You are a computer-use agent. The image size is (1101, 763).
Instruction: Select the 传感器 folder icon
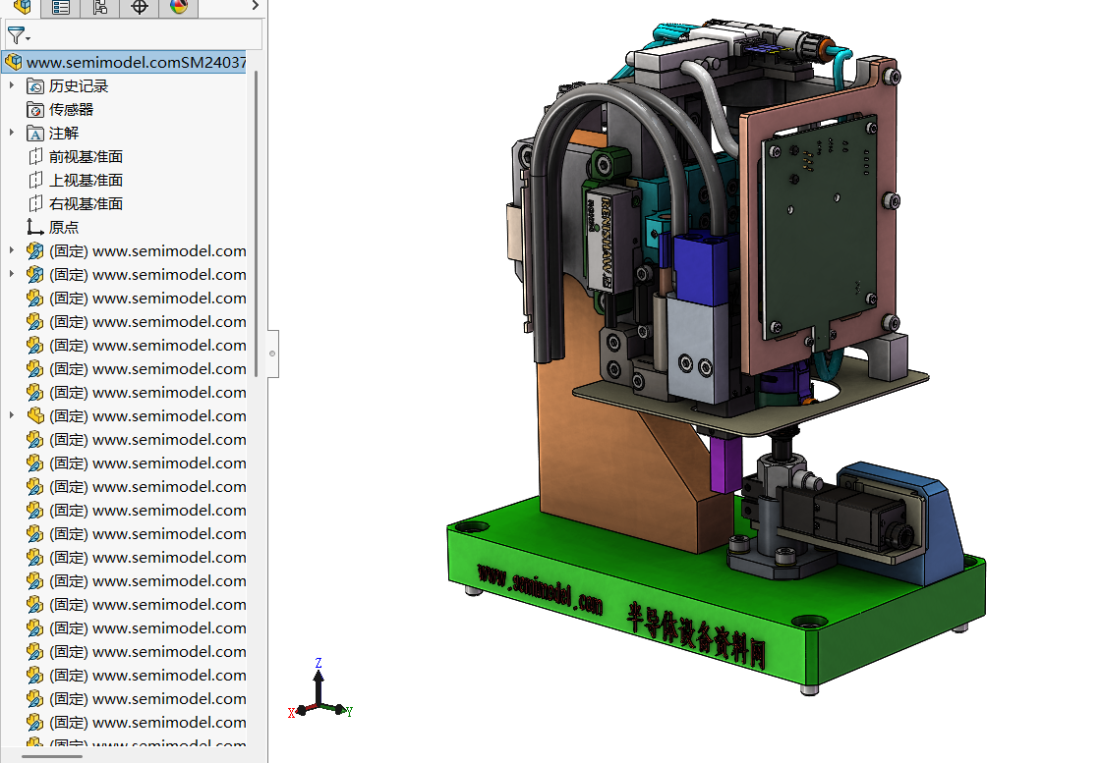point(35,109)
